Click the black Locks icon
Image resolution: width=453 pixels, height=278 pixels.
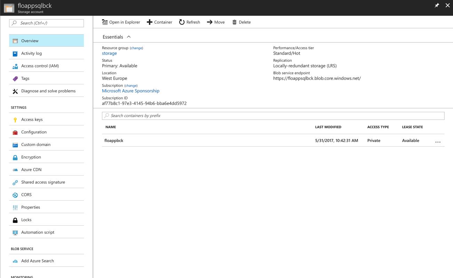15,220
